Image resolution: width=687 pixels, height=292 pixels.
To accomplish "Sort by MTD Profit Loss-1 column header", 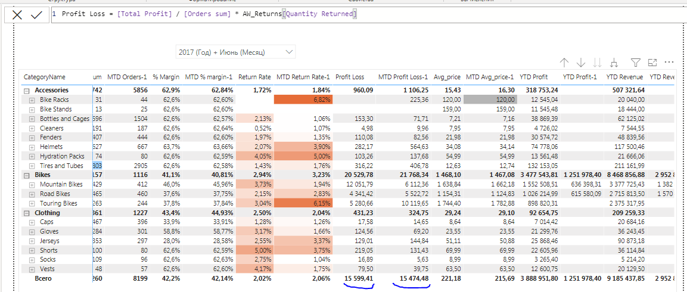I will click(x=403, y=77).
